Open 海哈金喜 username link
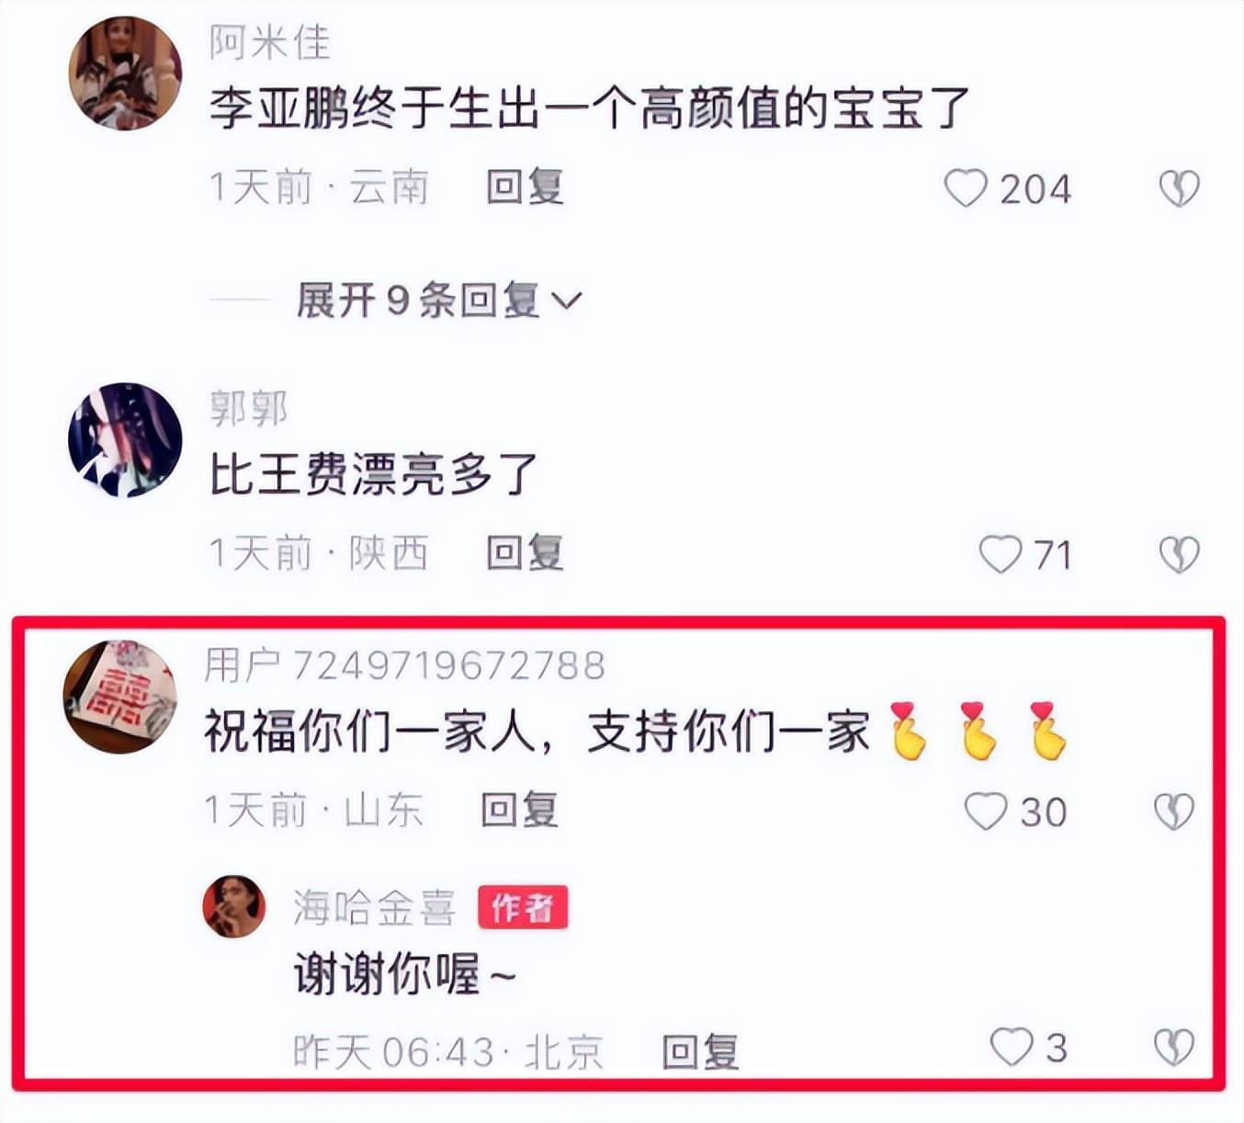Image resolution: width=1244 pixels, height=1123 pixels. pos(375,908)
